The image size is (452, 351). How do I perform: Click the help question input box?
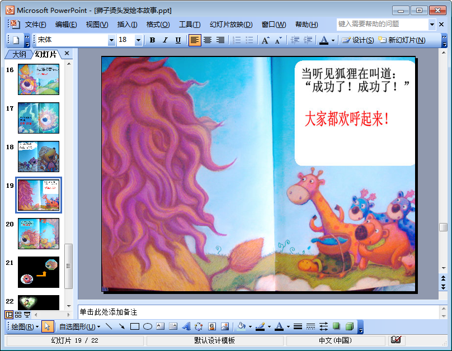coord(382,25)
